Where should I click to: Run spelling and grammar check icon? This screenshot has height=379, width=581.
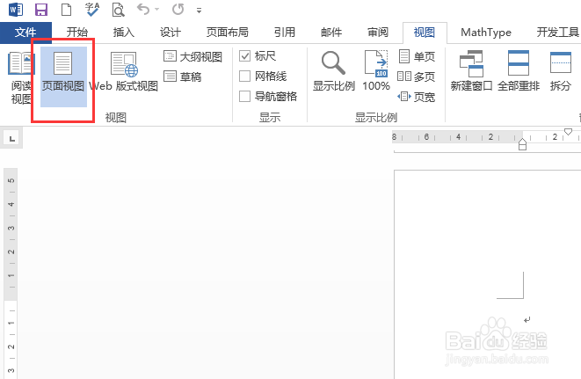point(92,10)
